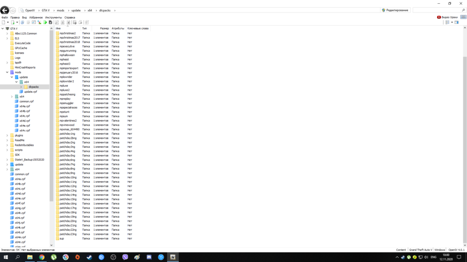Click the dark package toolbar icon next to play
The height and width of the screenshot is (262, 467).
pyautogui.click(x=50, y=22)
